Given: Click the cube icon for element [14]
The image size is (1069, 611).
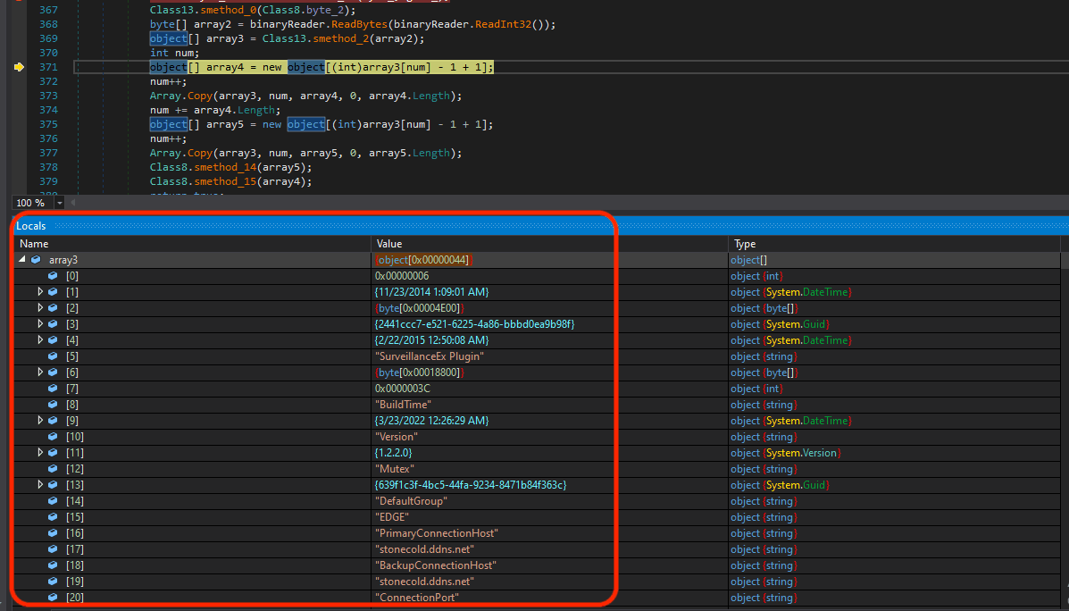Looking at the screenshot, I should coord(53,500).
